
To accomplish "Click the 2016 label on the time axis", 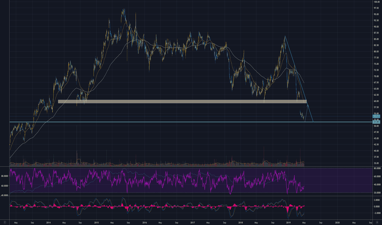I will coord(144,223).
